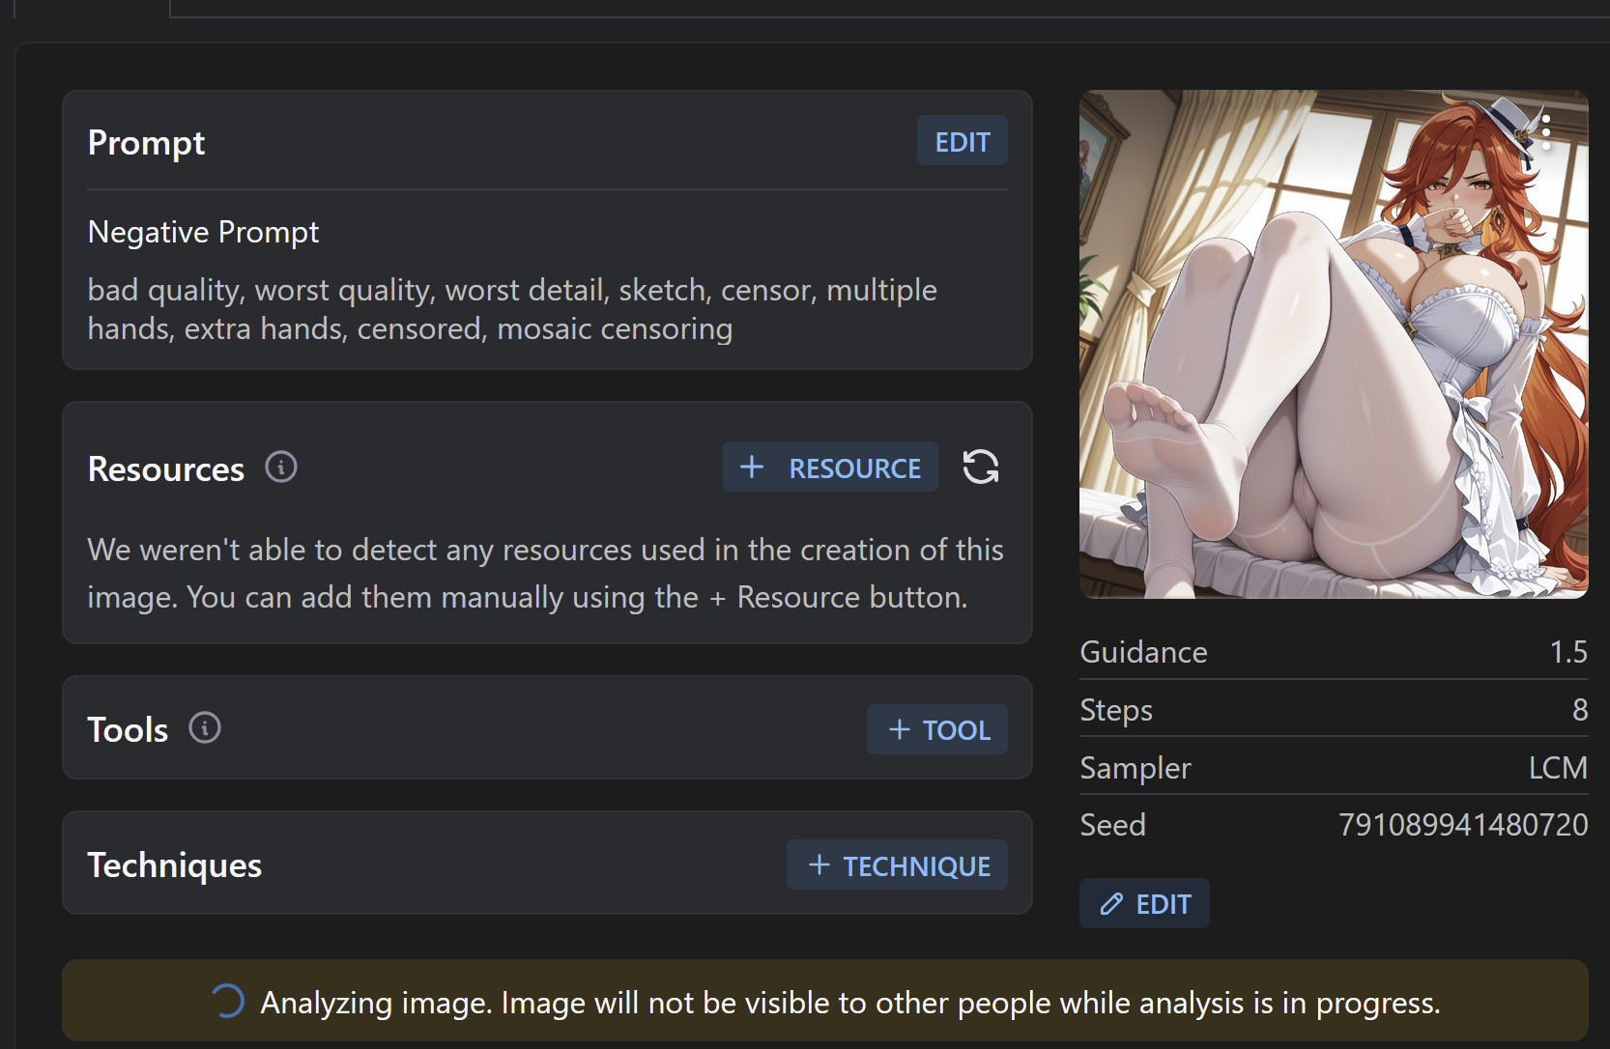Click the Negative Prompt label
Image resolution: width=1610 pixels, height=1049 pixels.
(x=203, y=232)
